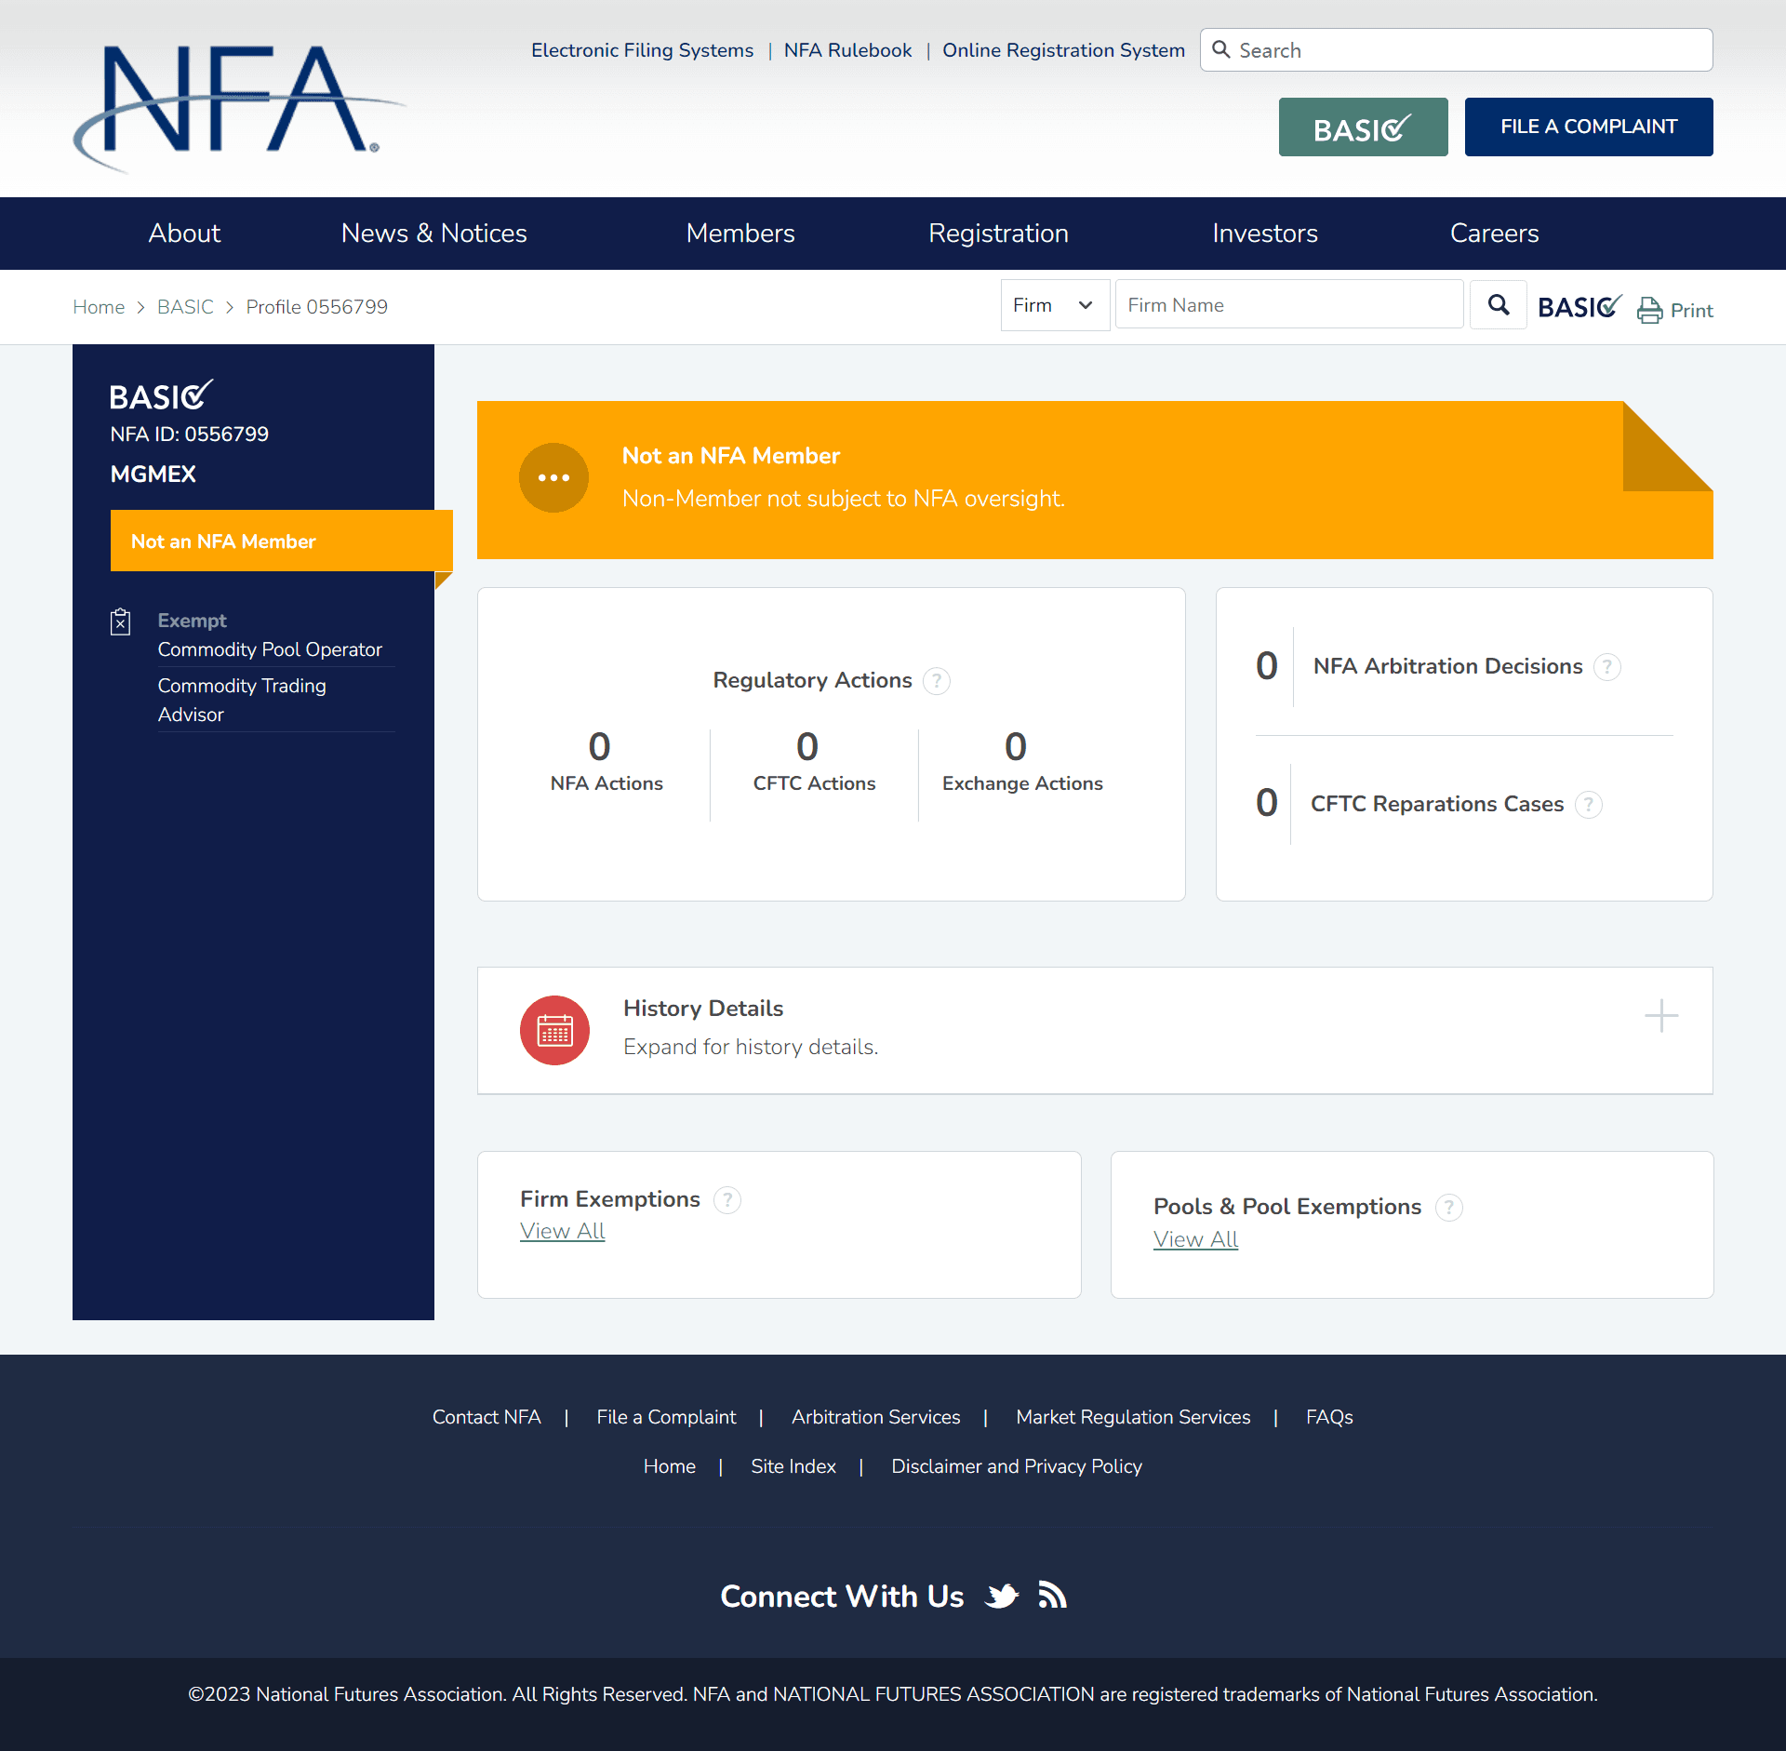Click View All under Firm Exemptions

(x=563, y=1232)
